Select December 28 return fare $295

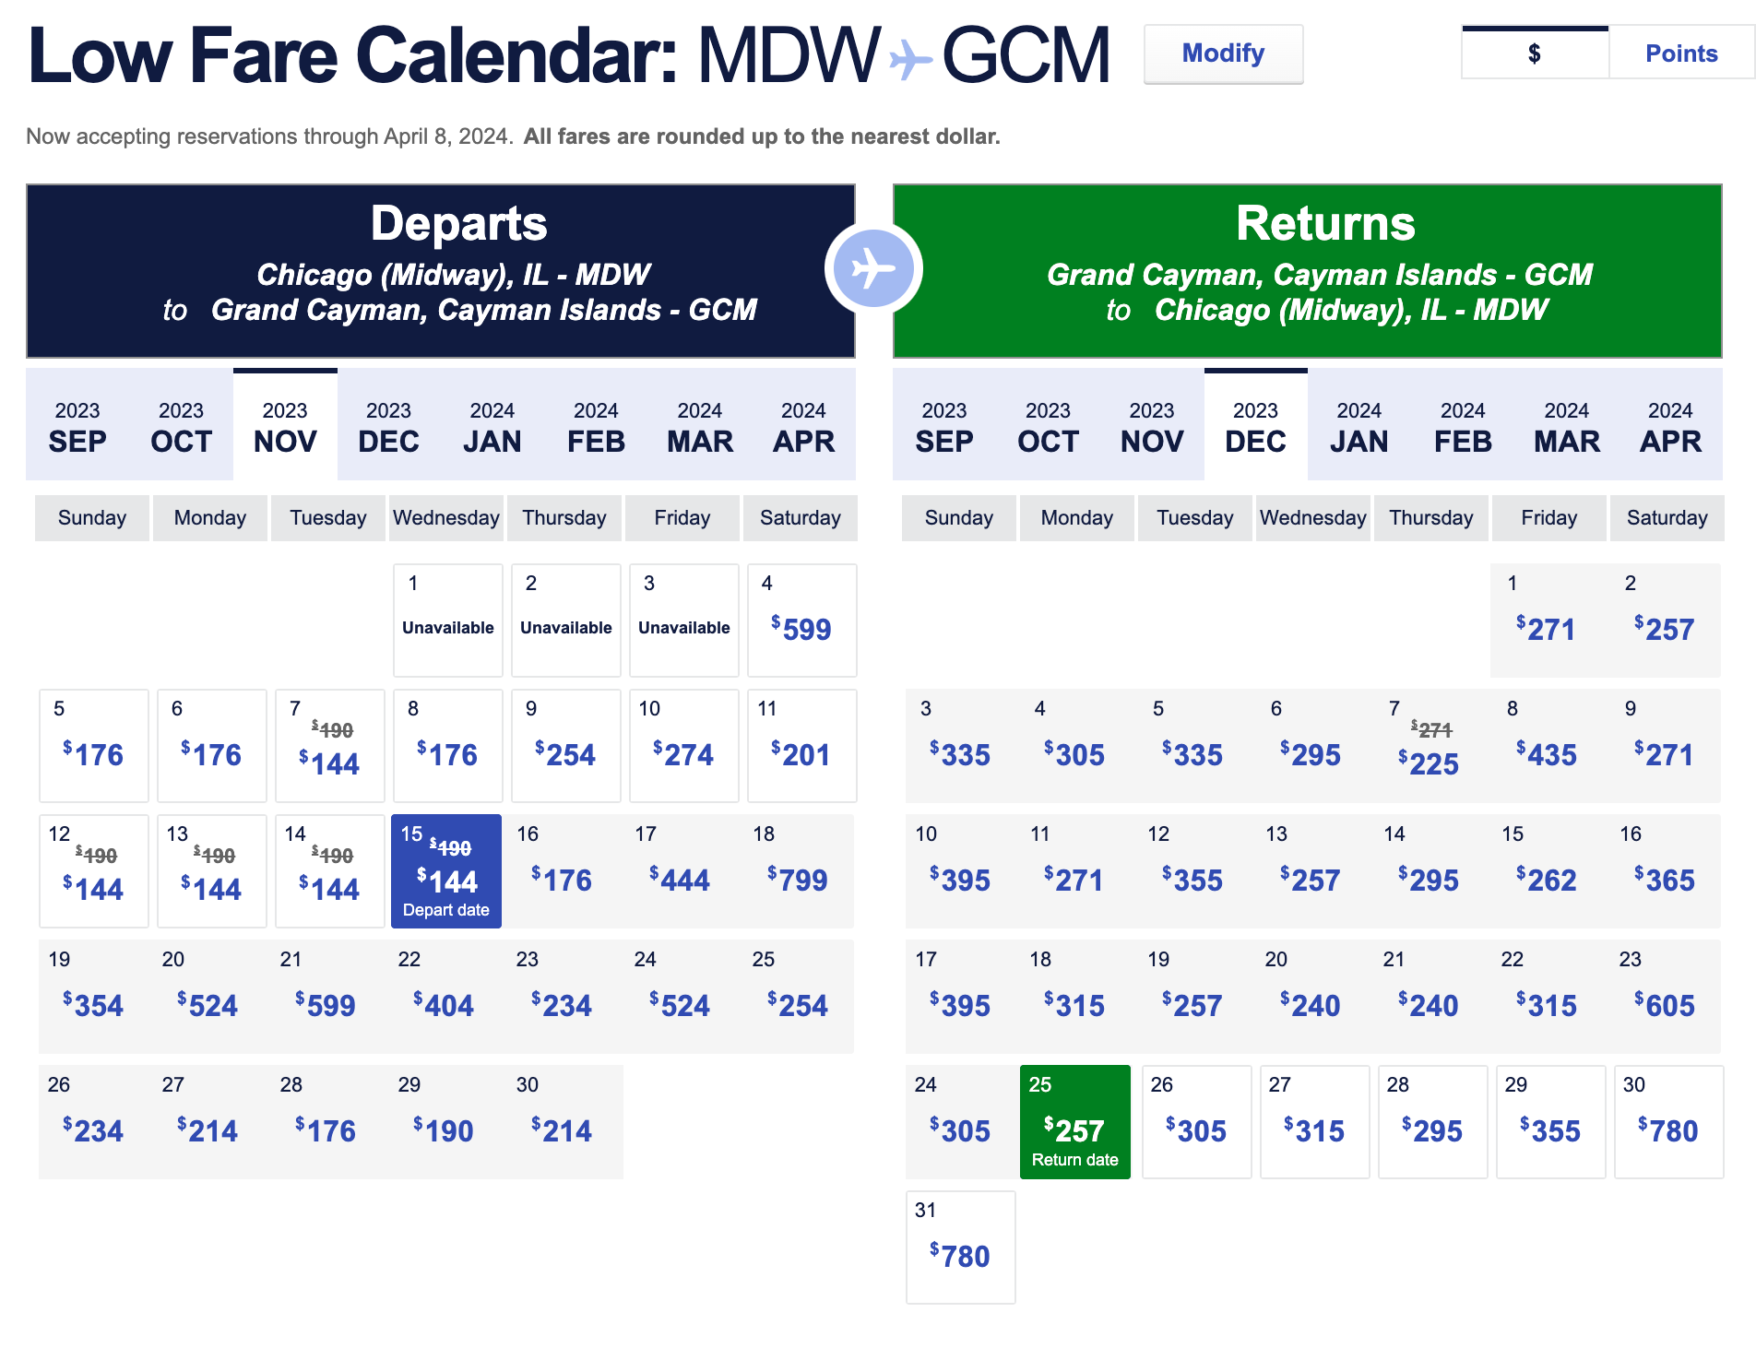tap(1432, 1123)
